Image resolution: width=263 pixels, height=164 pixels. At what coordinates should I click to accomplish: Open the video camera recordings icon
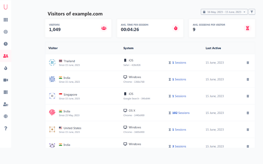(6, 80)
